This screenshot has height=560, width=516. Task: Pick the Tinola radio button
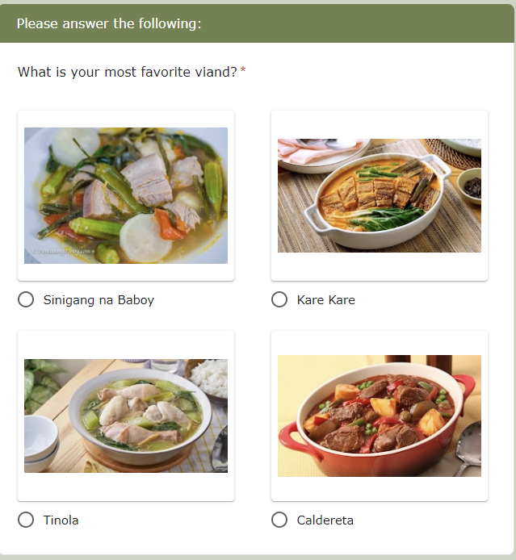(26, 520)
